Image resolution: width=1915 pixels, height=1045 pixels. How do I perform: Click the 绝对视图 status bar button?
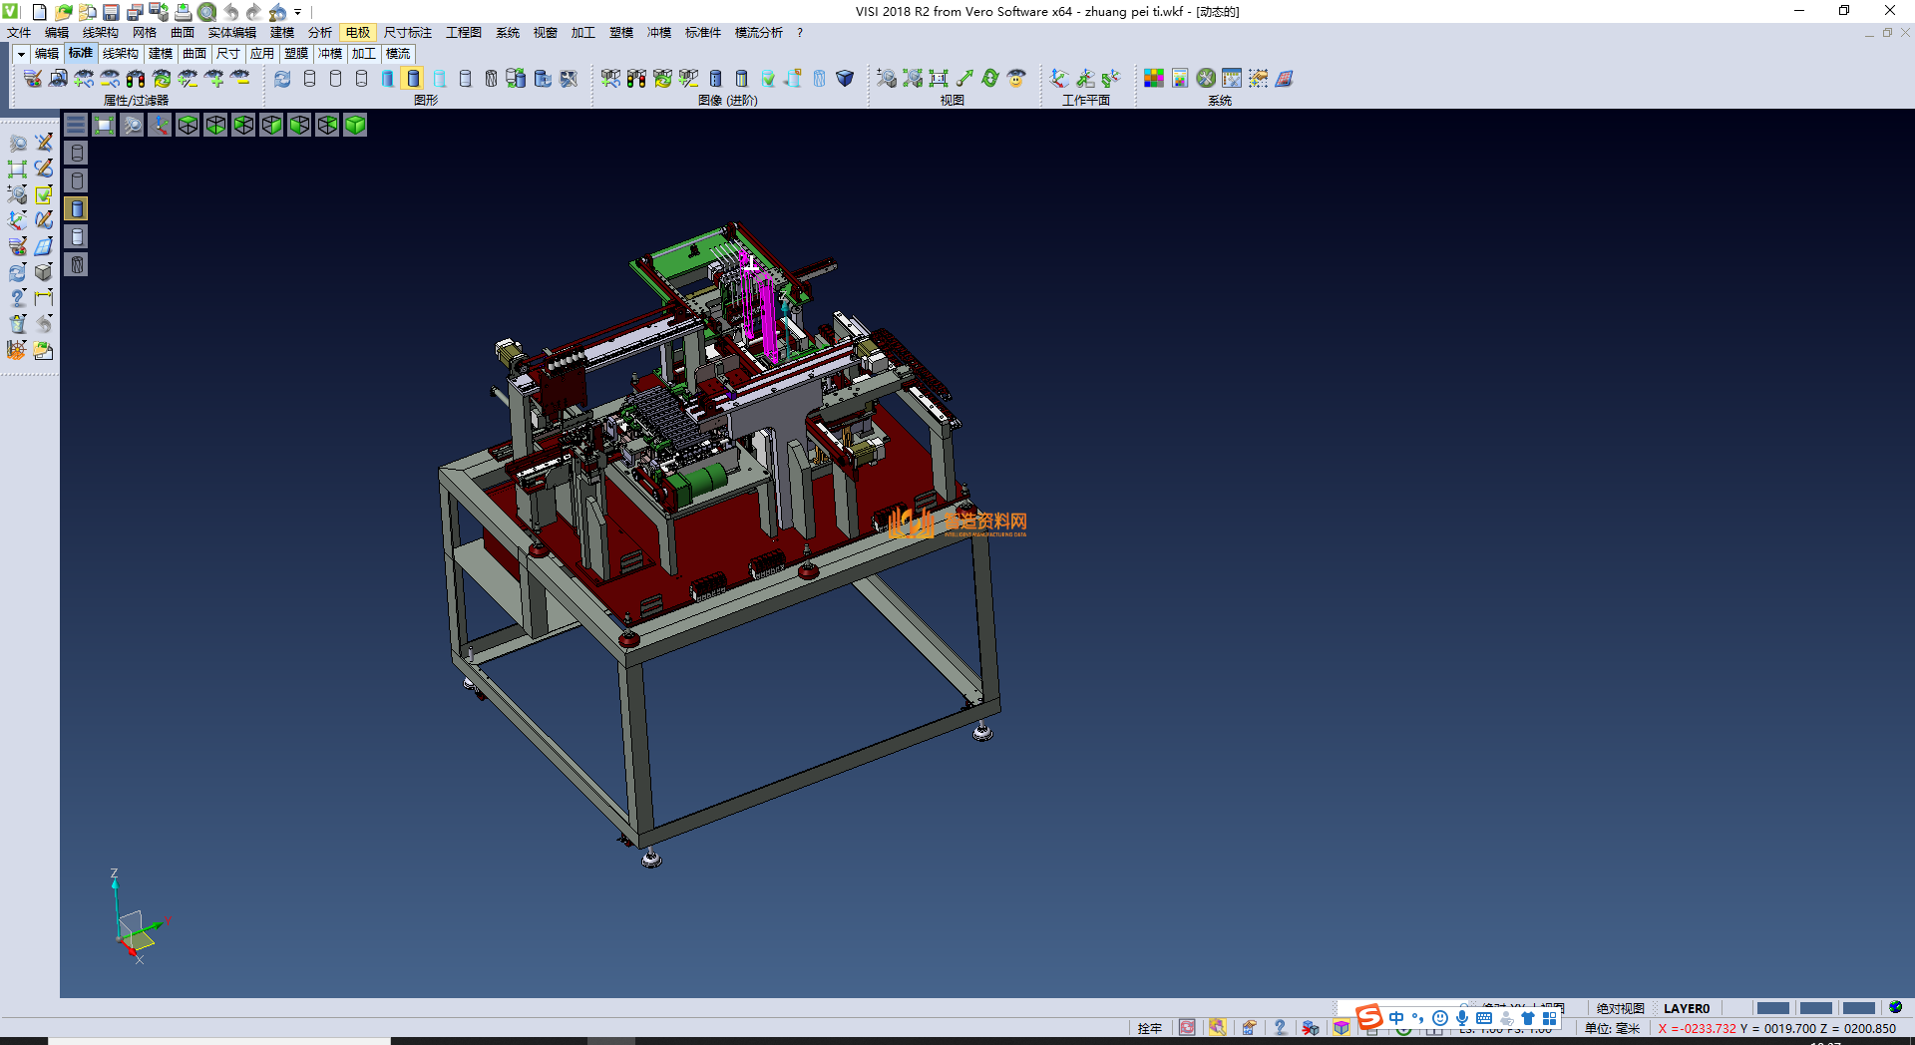click(1620, 1008)
